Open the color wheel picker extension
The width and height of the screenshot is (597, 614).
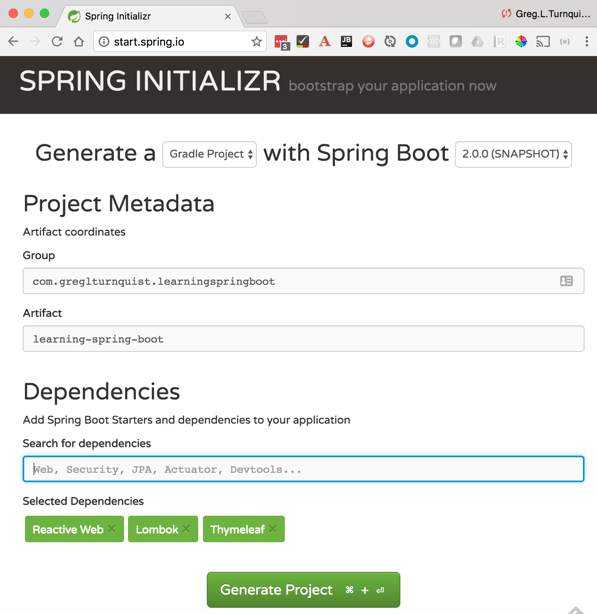(x=521, y=41)
